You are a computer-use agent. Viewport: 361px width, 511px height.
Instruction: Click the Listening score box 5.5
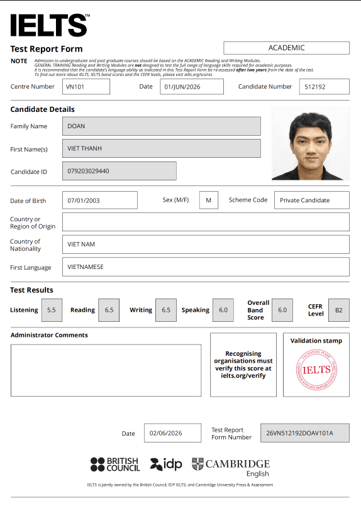tap(52, 310)
